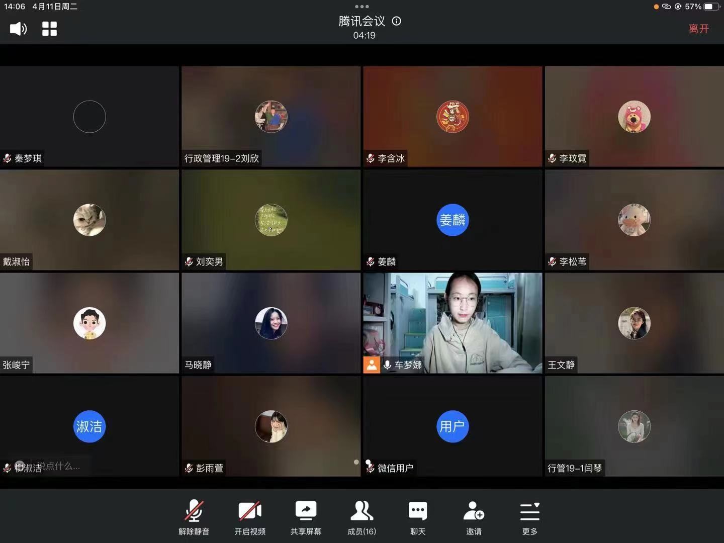Viewport: 724px width, 543px height.
Task: Select the 微信用户 participant tile
Action: [452, 426]
